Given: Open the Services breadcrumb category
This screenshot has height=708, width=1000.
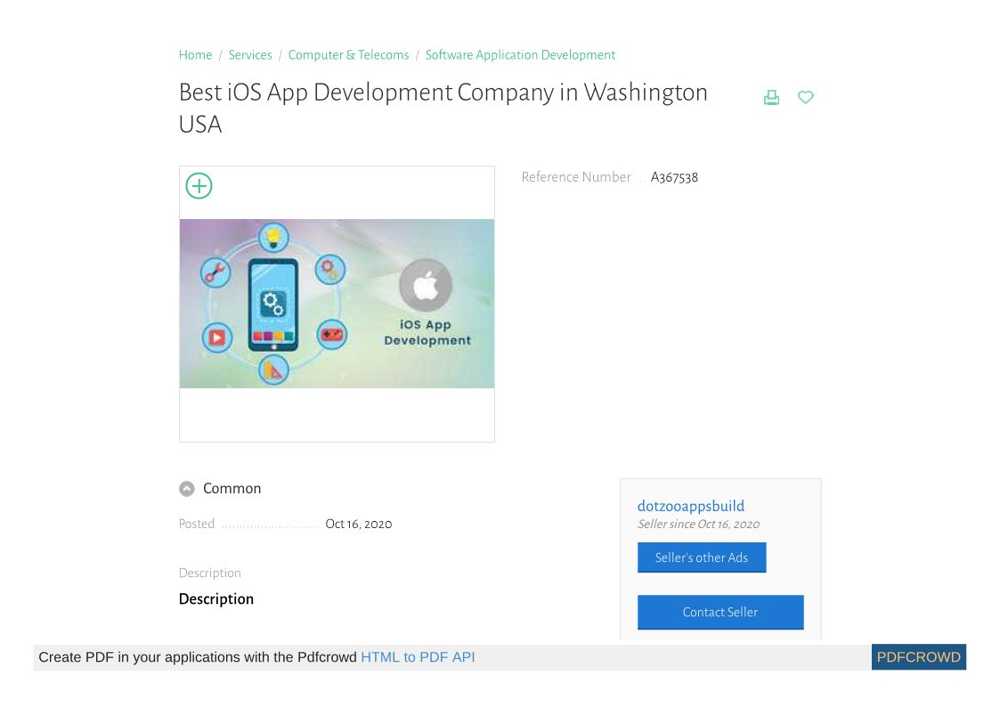Looking at the screenshot, I should click(250, 55).
